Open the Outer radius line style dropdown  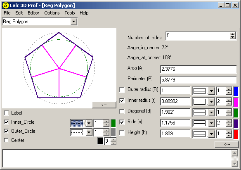[211, 91]
